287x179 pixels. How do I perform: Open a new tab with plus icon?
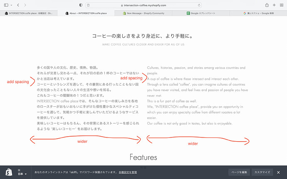274,5
